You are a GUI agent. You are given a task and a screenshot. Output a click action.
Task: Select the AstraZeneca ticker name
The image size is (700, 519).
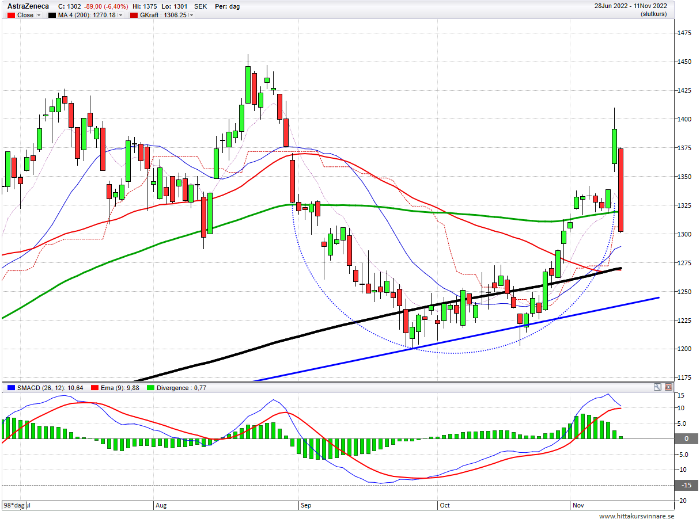coord(28,6)
